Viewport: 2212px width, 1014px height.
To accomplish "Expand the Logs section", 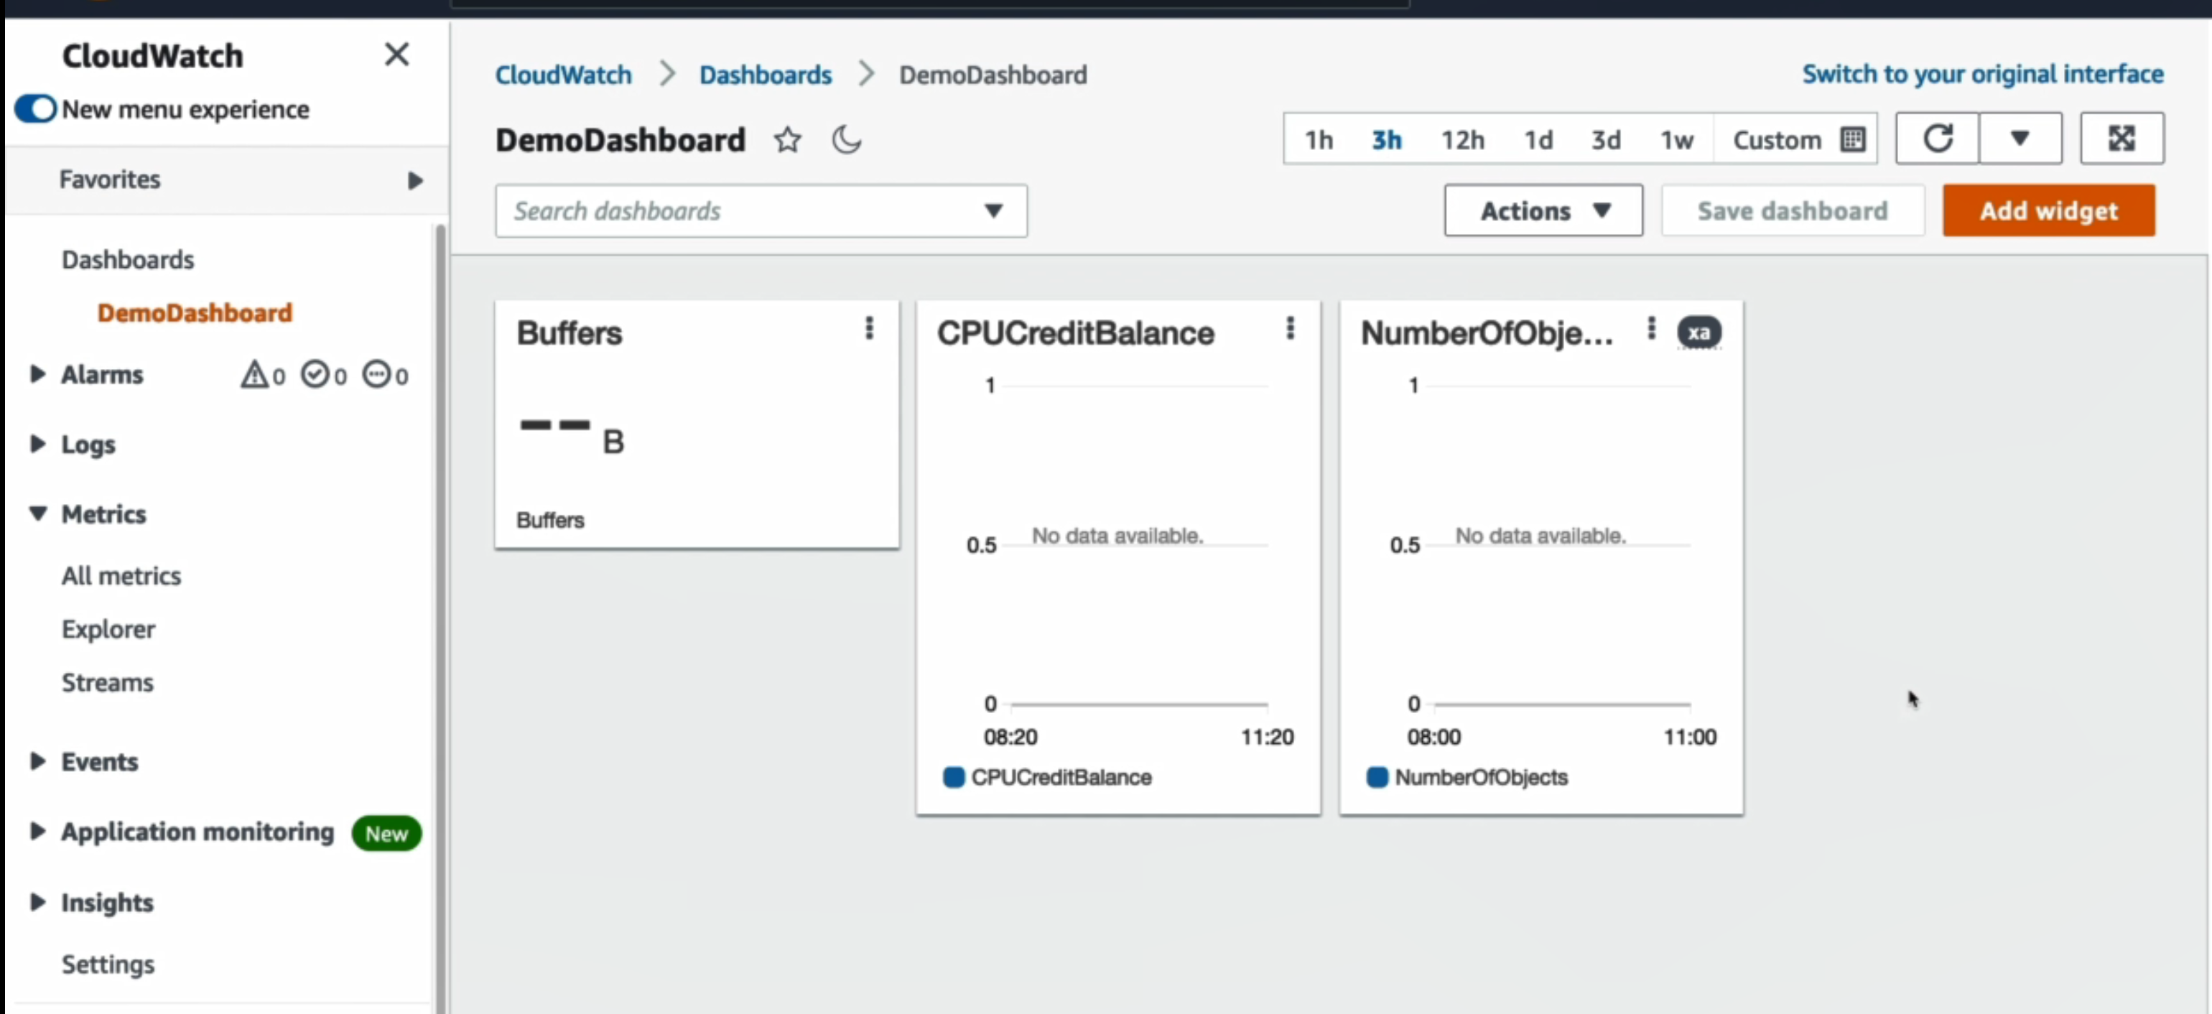I will coord(37,443).
